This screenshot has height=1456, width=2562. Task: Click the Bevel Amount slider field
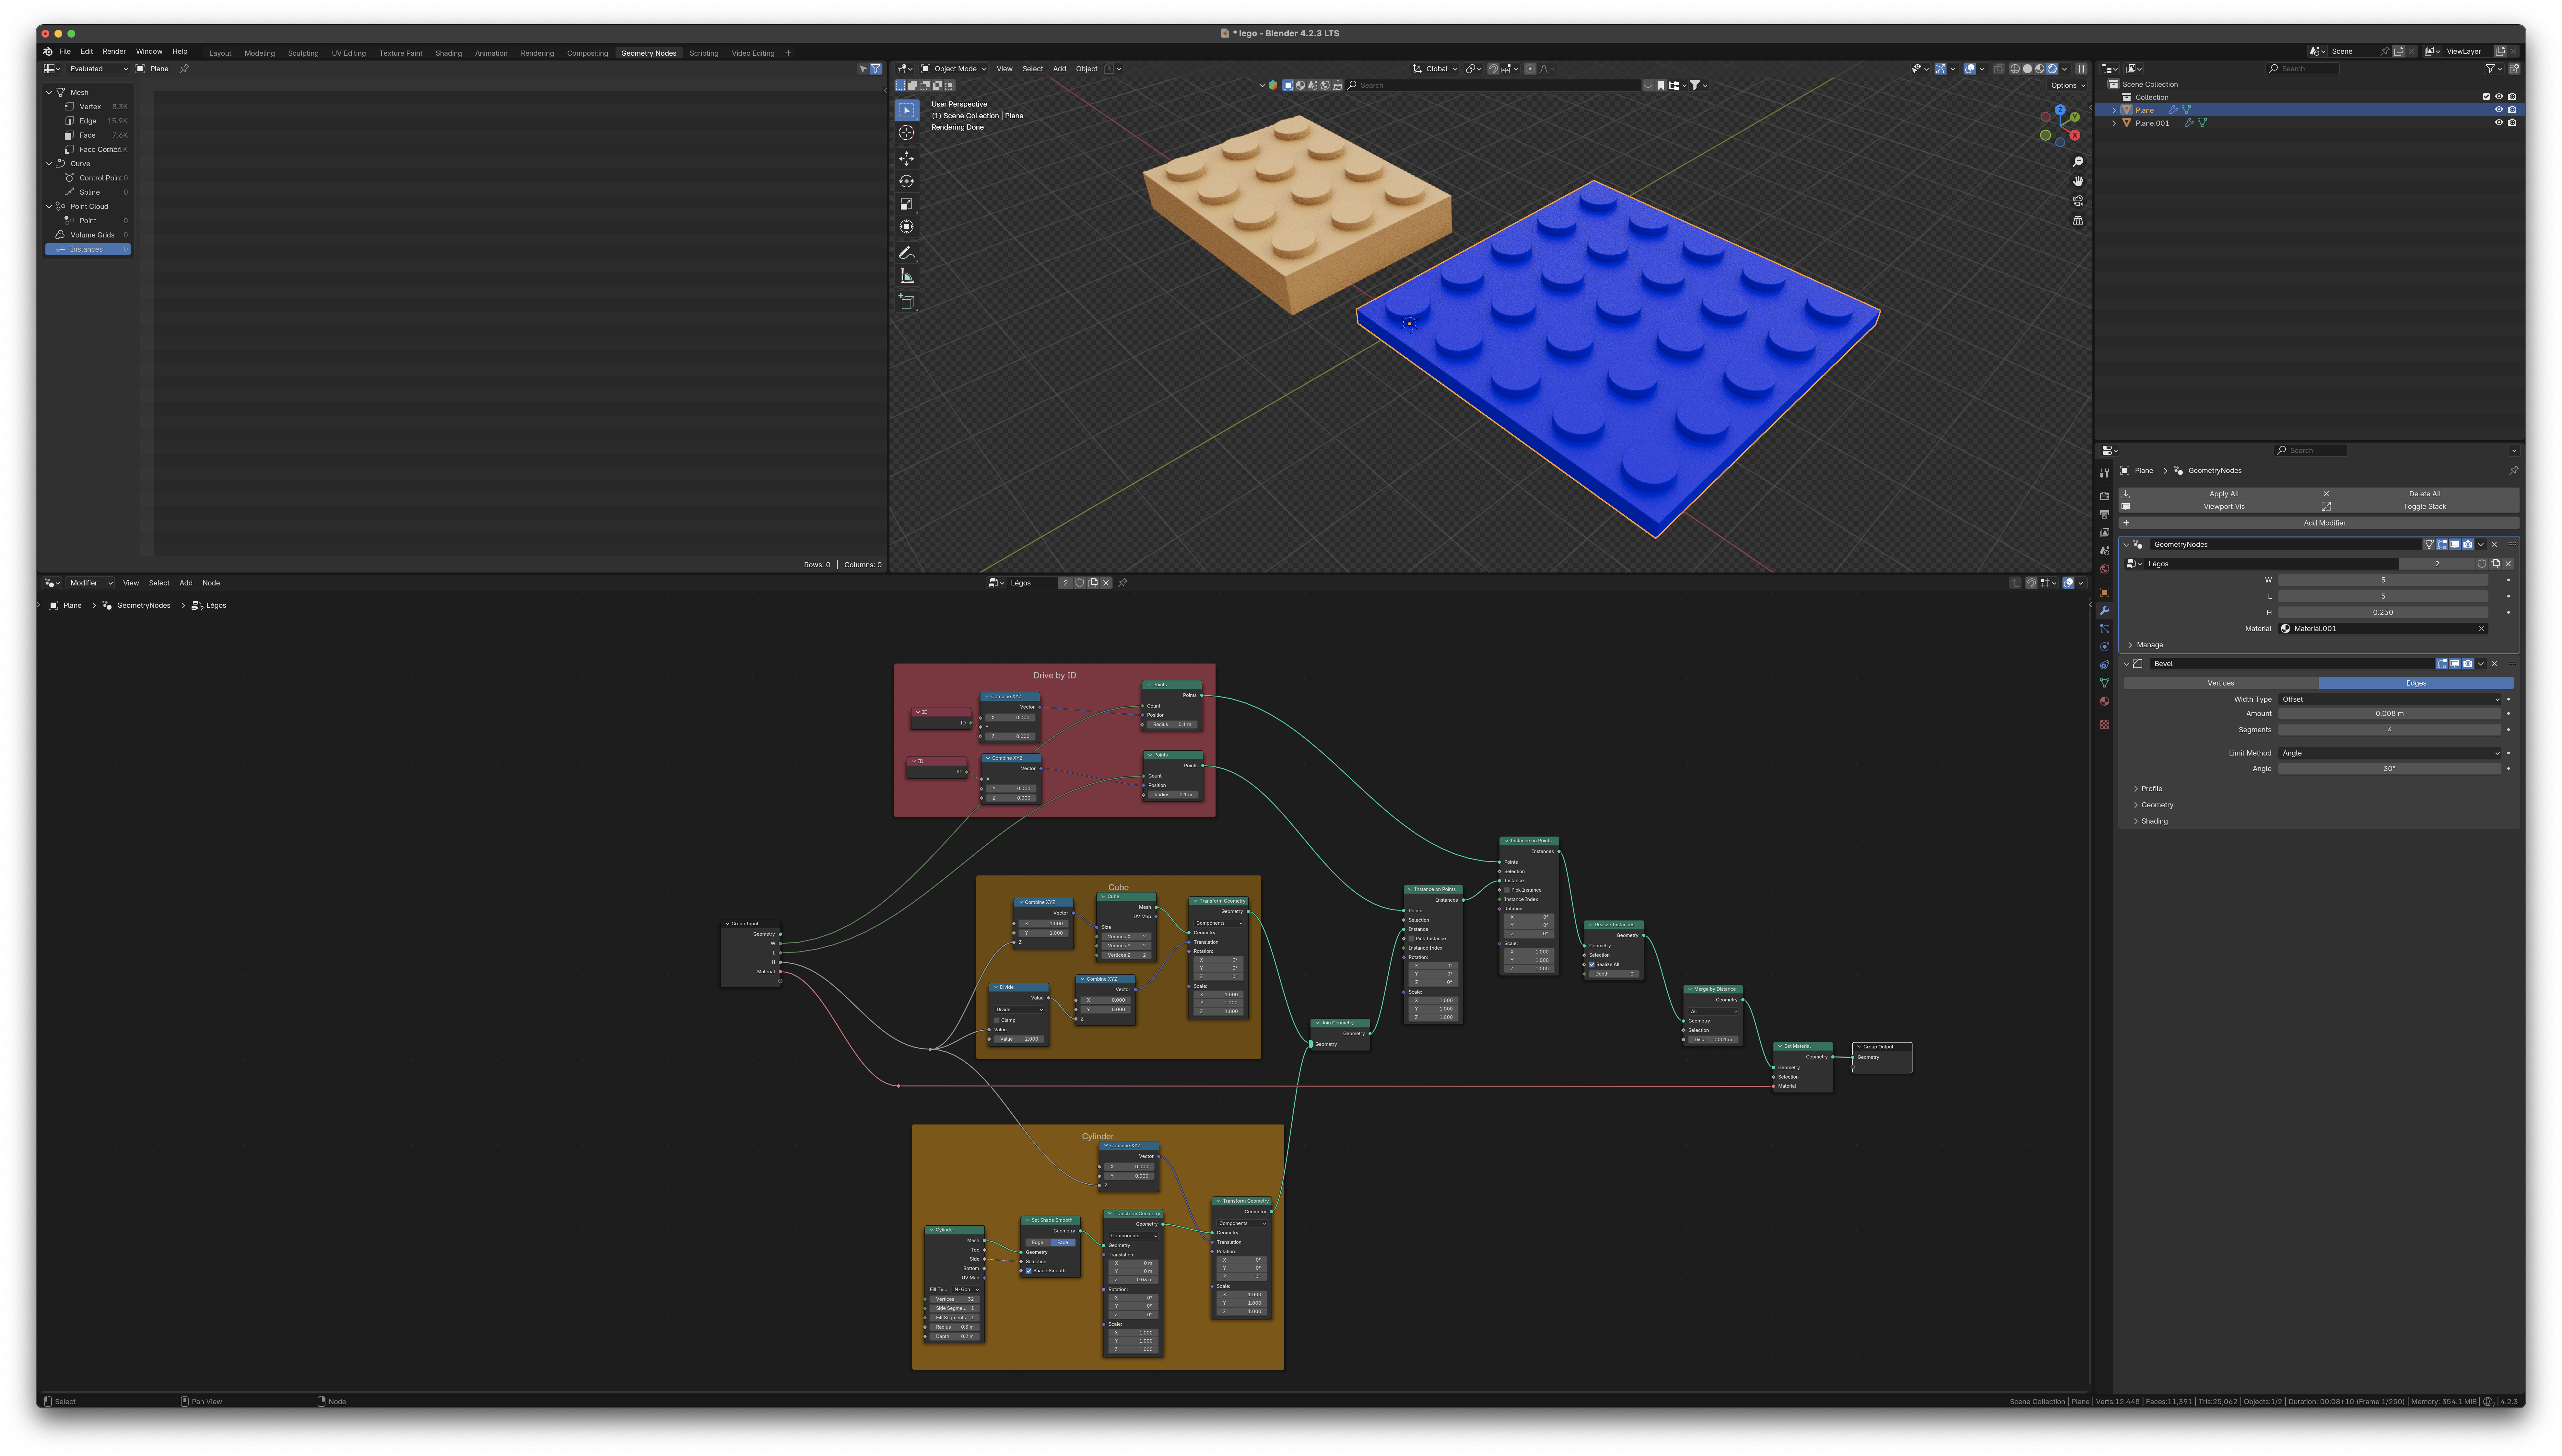2389,714
